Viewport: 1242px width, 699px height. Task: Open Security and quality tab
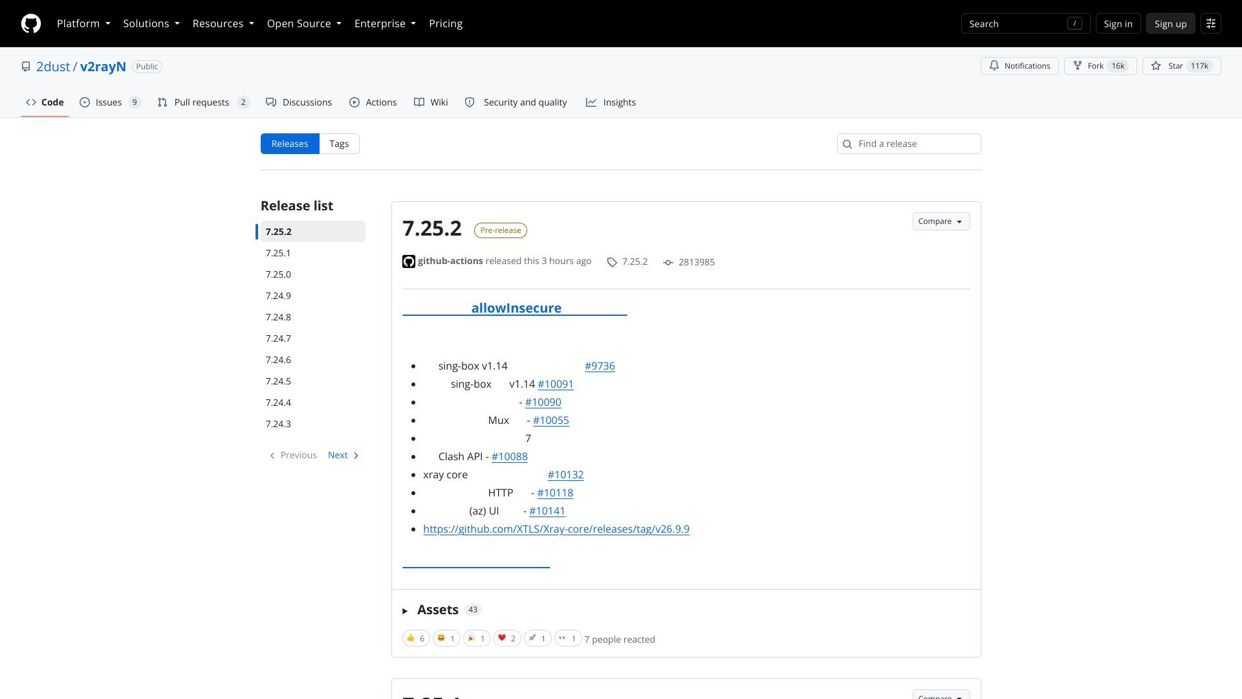tap(516, 102)
